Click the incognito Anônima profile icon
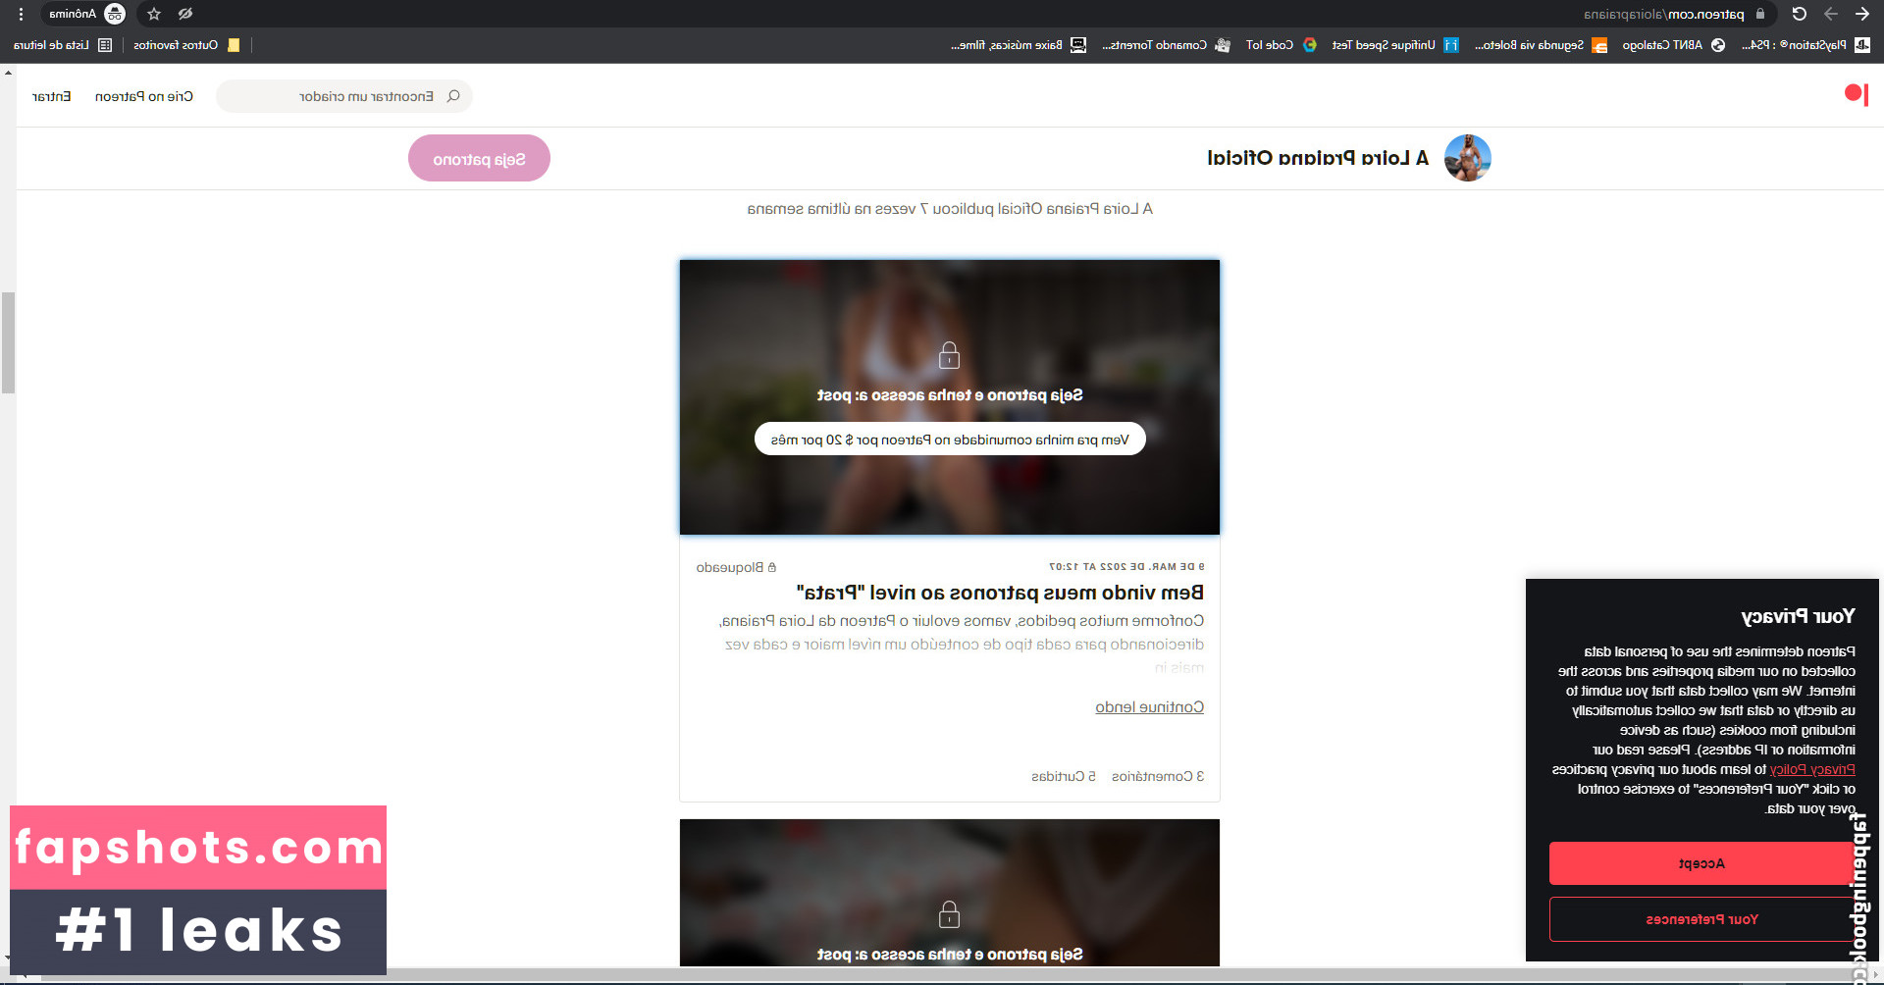The height and width of the screenshot is (985, 1884). (x=115, y=14)
